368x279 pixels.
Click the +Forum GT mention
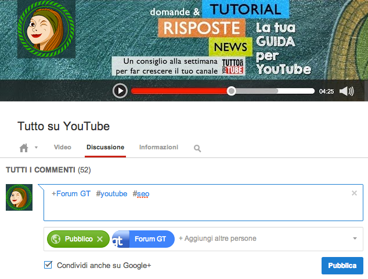point(71,194)
